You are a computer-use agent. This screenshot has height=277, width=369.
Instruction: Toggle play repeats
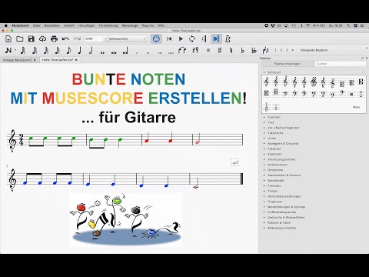(x=204, y=39)
